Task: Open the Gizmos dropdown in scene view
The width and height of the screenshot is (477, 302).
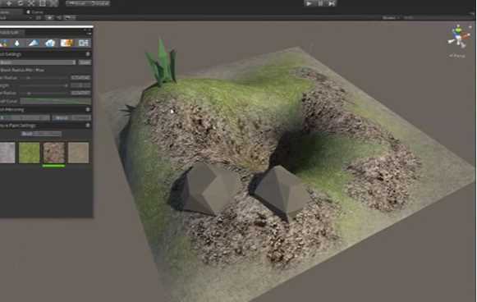Action: coord(391,17)
